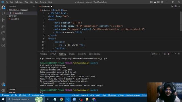Viewport: 182px width, 102px height.
Task: Toggle the primary side bar layout icon
Action: [151, 2]
